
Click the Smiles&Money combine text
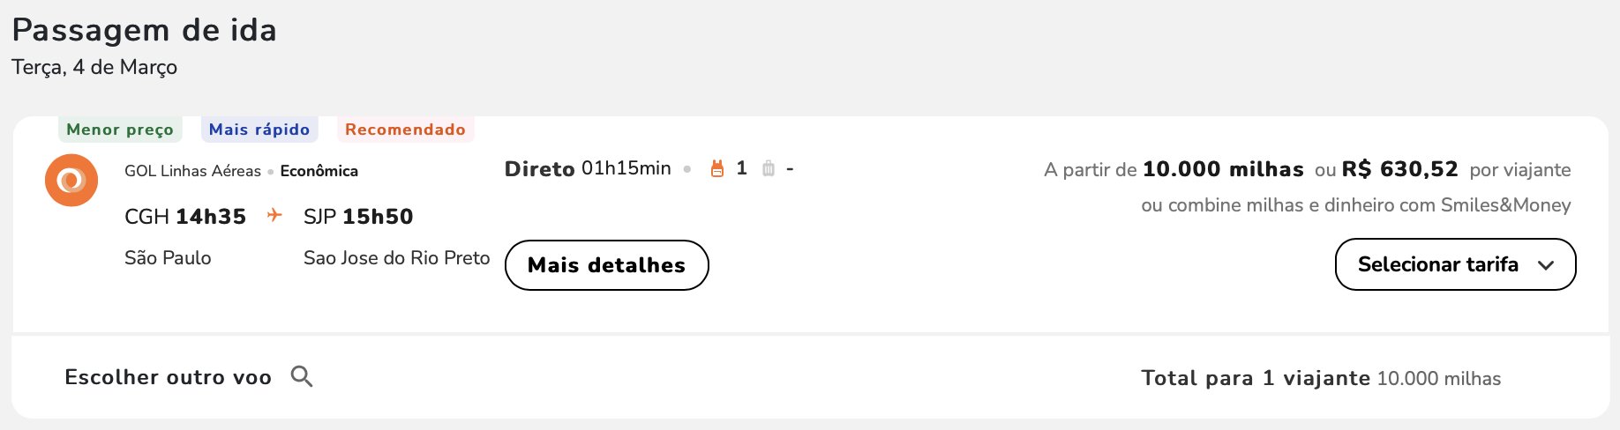click(x=1356, y=205)
